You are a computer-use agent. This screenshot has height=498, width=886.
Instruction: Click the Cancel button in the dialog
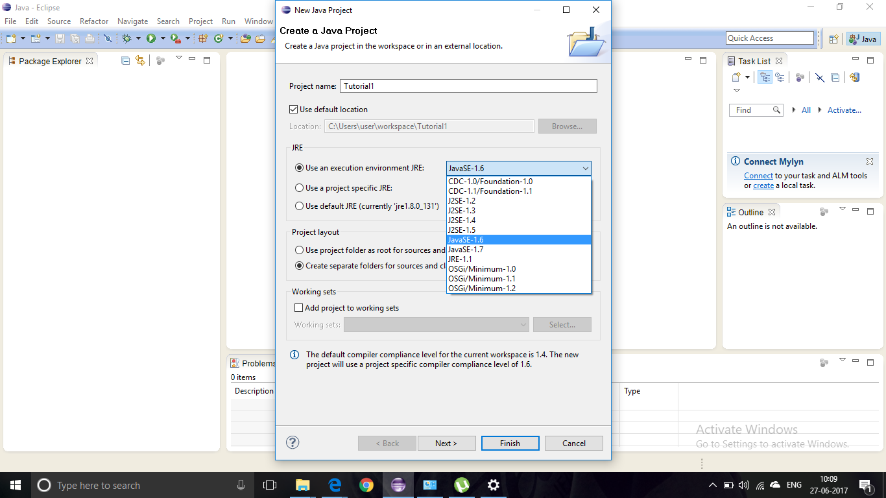(x=574, y=444)
